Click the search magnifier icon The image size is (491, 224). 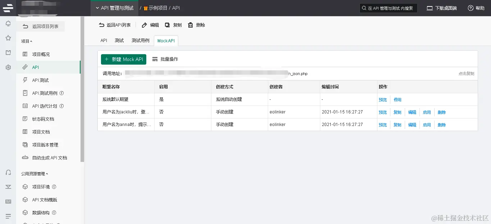(x=364, y=8)
